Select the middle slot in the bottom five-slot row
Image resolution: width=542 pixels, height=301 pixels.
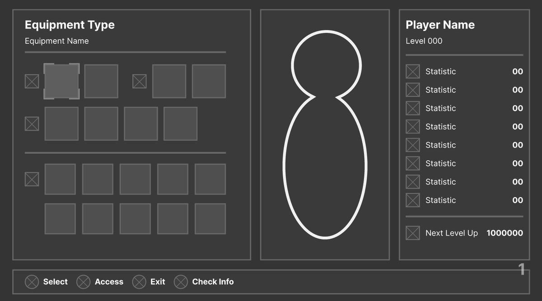point(135,219)
